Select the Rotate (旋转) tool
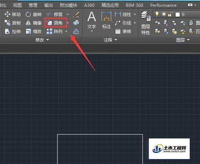Viewport: 200px width, 164px height. click(33, 15)
